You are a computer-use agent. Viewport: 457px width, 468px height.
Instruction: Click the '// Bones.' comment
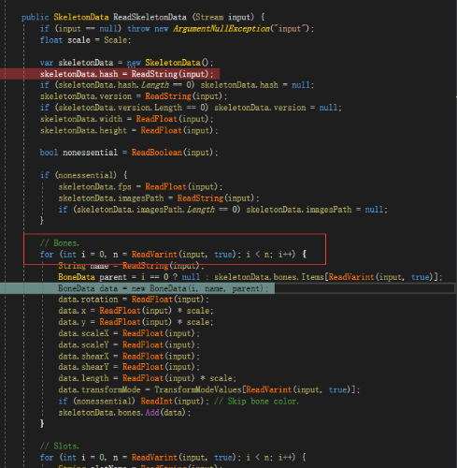pyautogui.click(x=60, y=243)
